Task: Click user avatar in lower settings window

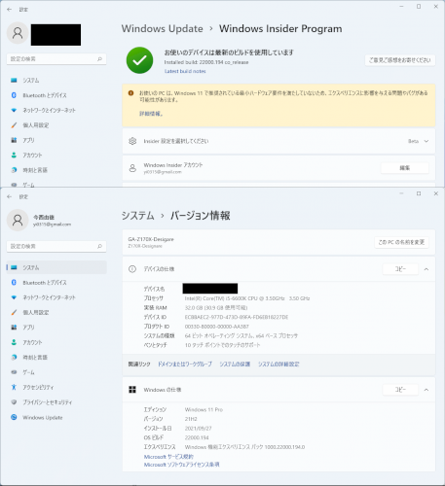Action: (x=18, y=221)
